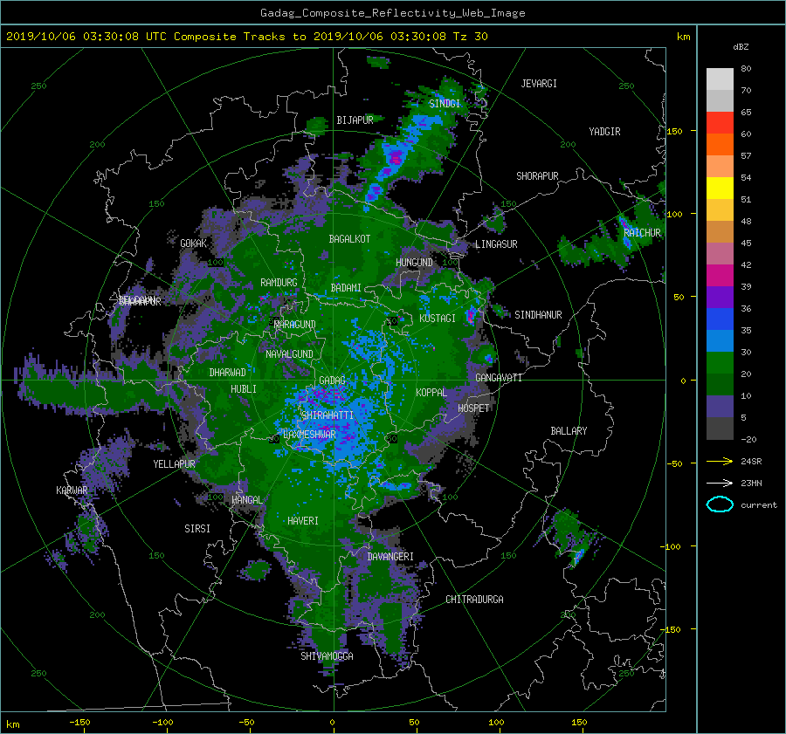Screen dimensions: 786x734
Task: Click the SHIRAHATTI location label
Action: pyautogui.click(x=327, y=415)
